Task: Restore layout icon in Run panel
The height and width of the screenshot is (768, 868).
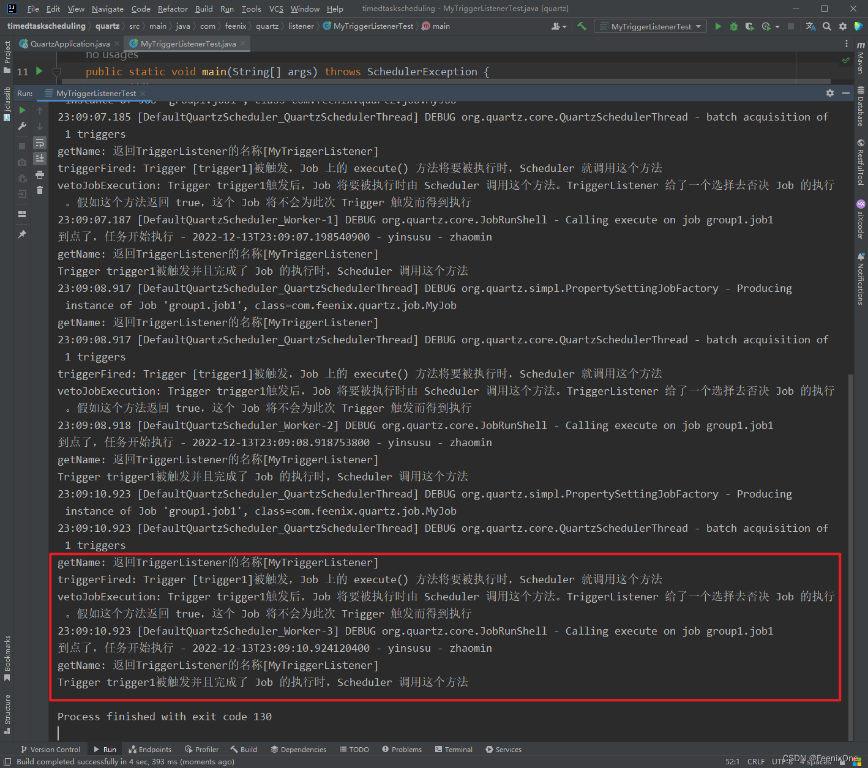Action: 22,214
